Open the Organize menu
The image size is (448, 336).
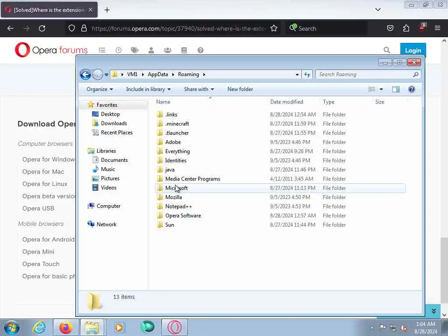(x=100, y=89)
